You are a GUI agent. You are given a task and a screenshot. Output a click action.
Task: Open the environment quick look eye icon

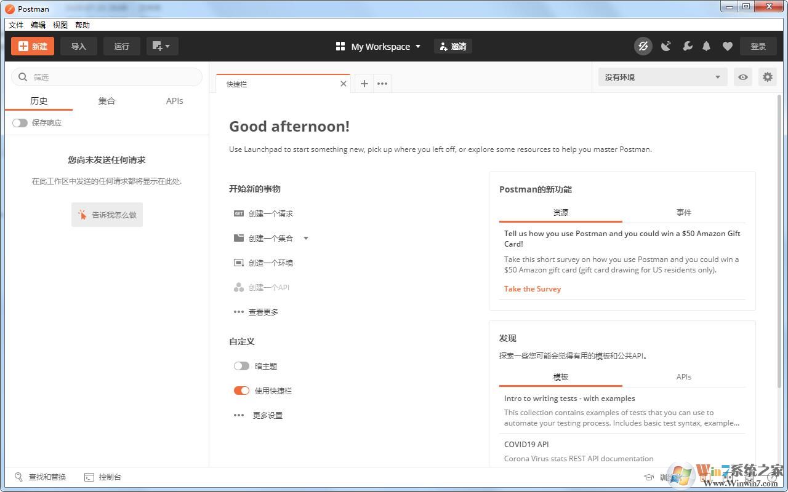pyautogui.click(x=743, y=77)
